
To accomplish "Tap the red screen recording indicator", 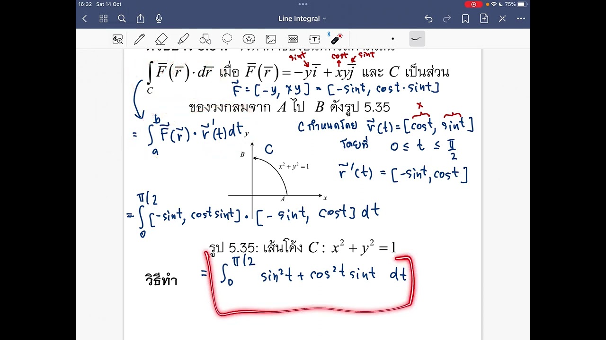I will (473, 4).
